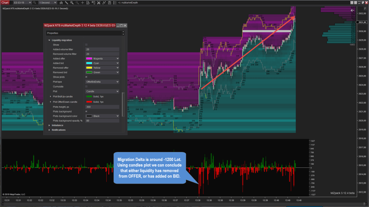Click the chart properties list icon

pyautogui.click(x=115, y=3)
